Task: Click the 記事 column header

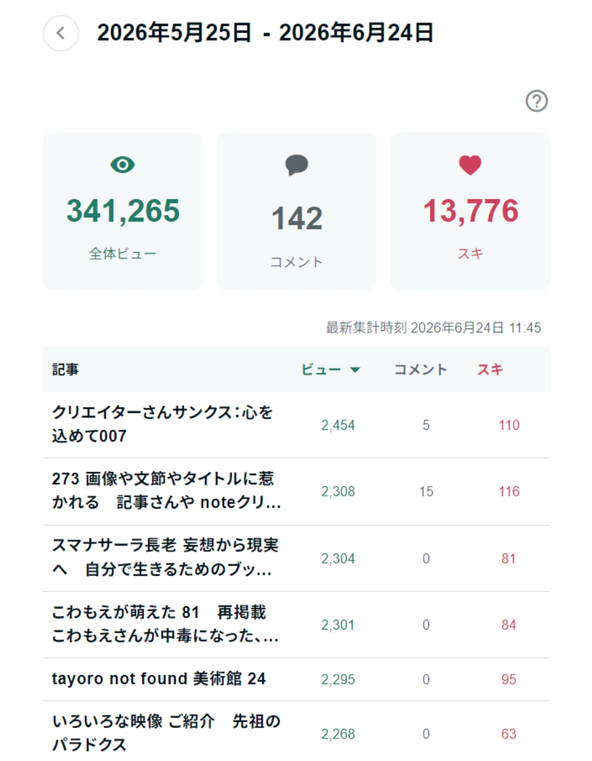Action: [65, 370]
